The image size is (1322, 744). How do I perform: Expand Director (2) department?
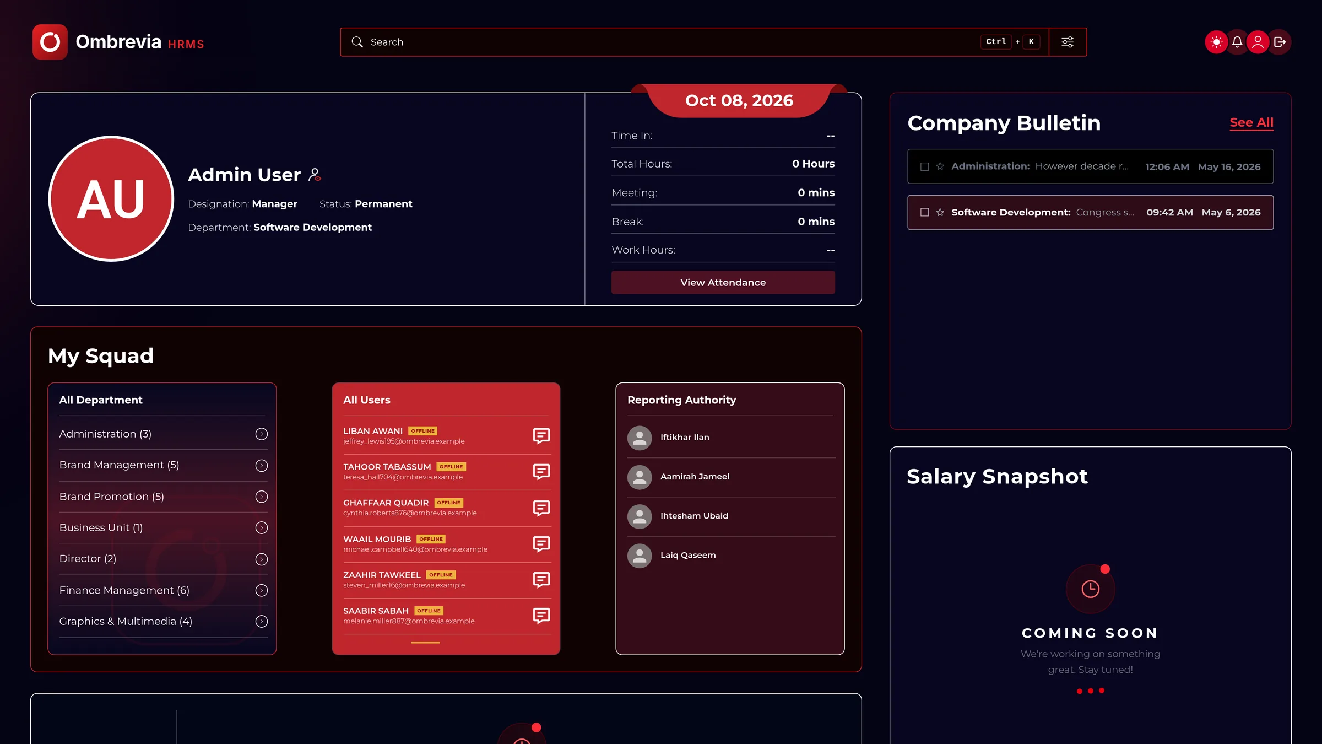[262, 559]
